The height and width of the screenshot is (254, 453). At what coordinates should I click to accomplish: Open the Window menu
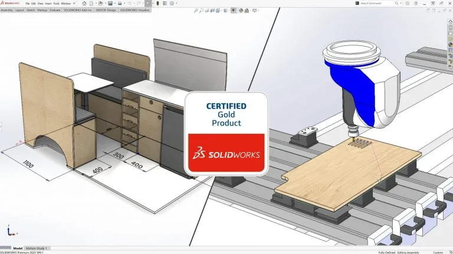(x=66, y=4)
